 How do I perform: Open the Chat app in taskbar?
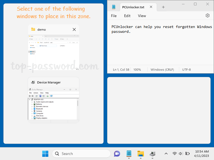tap(117, 154)
